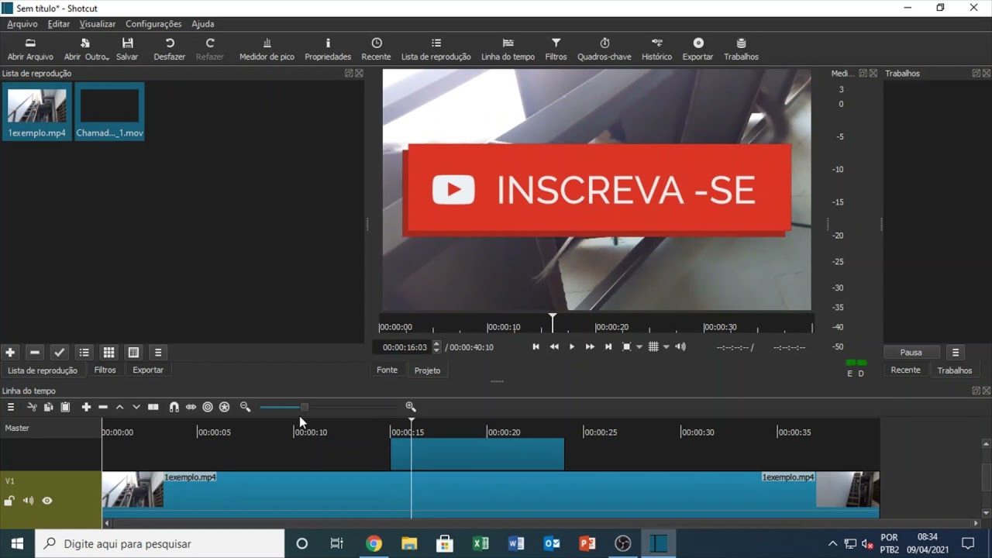Select Filtros tab below playlist
Image resolution: width=992 pixels, height=558 pixels.
click(x=105, y=370)
